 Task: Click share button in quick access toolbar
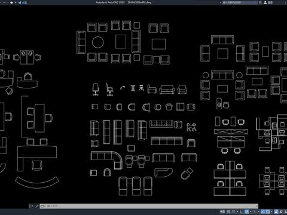[x=23, y=2]
